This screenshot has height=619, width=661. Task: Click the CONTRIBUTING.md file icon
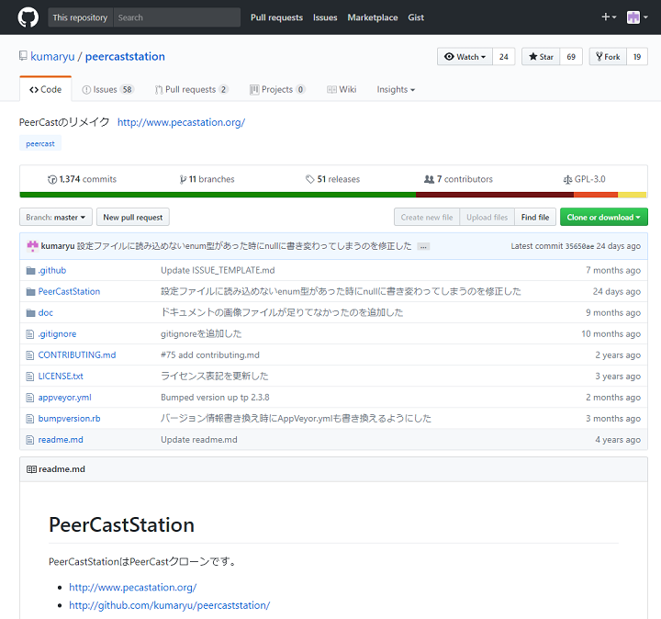tap(30, 355)
